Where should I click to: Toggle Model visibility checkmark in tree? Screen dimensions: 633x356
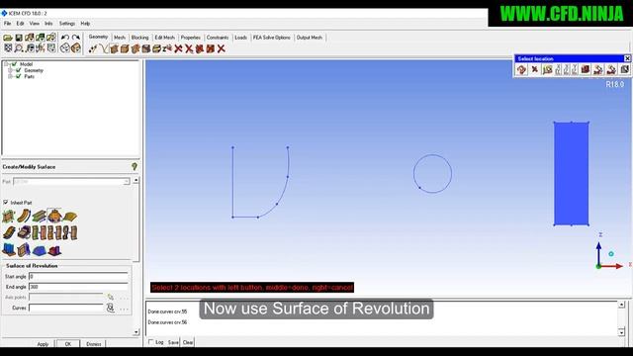15,64
